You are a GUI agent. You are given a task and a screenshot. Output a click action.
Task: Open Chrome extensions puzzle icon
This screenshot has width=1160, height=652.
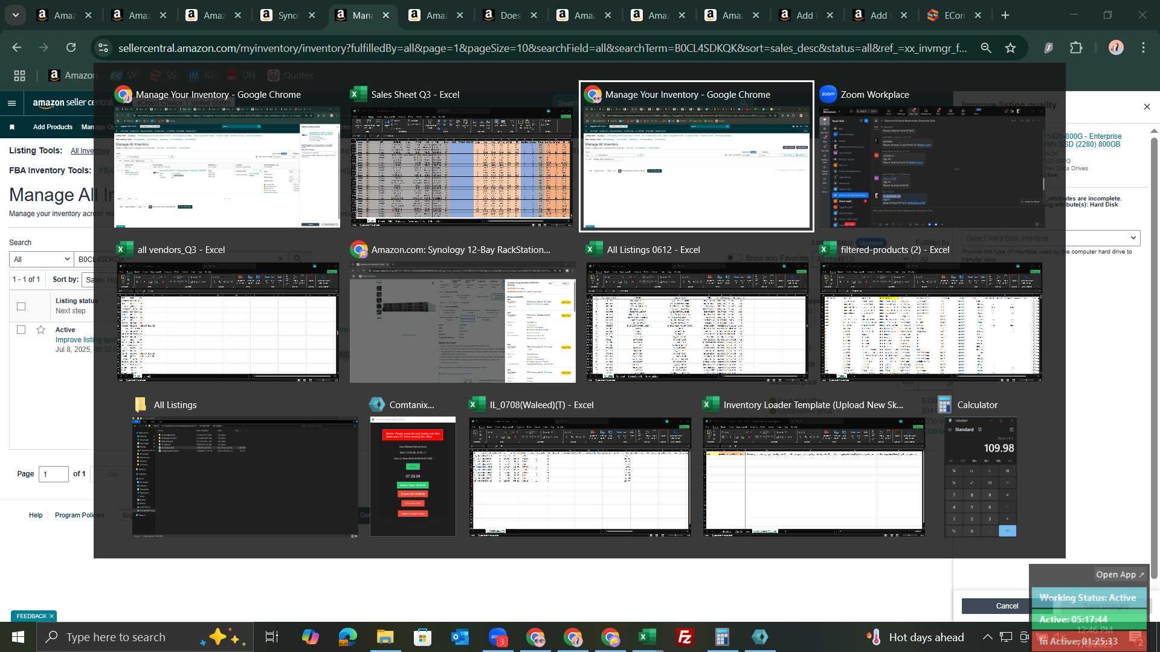point(1077,48)
